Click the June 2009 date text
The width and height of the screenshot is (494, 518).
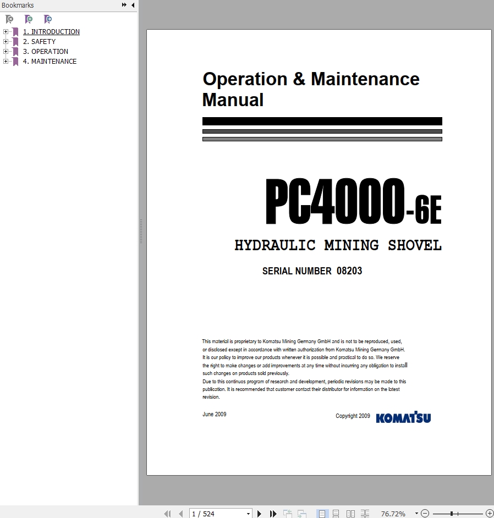[x=215, y=414]
